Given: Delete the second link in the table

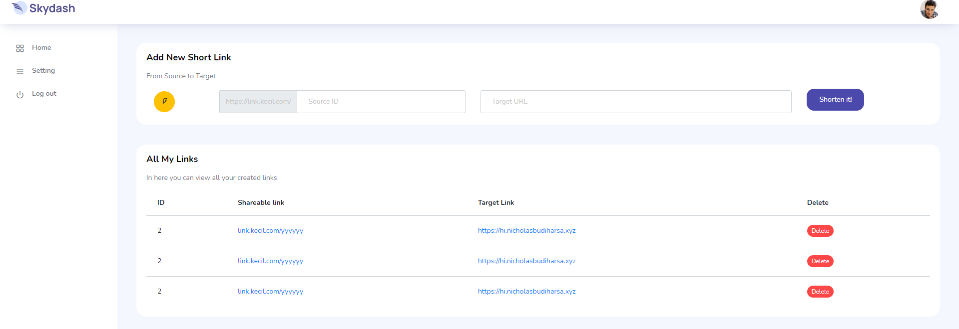Looking at the screenshot, I should 820,261.
